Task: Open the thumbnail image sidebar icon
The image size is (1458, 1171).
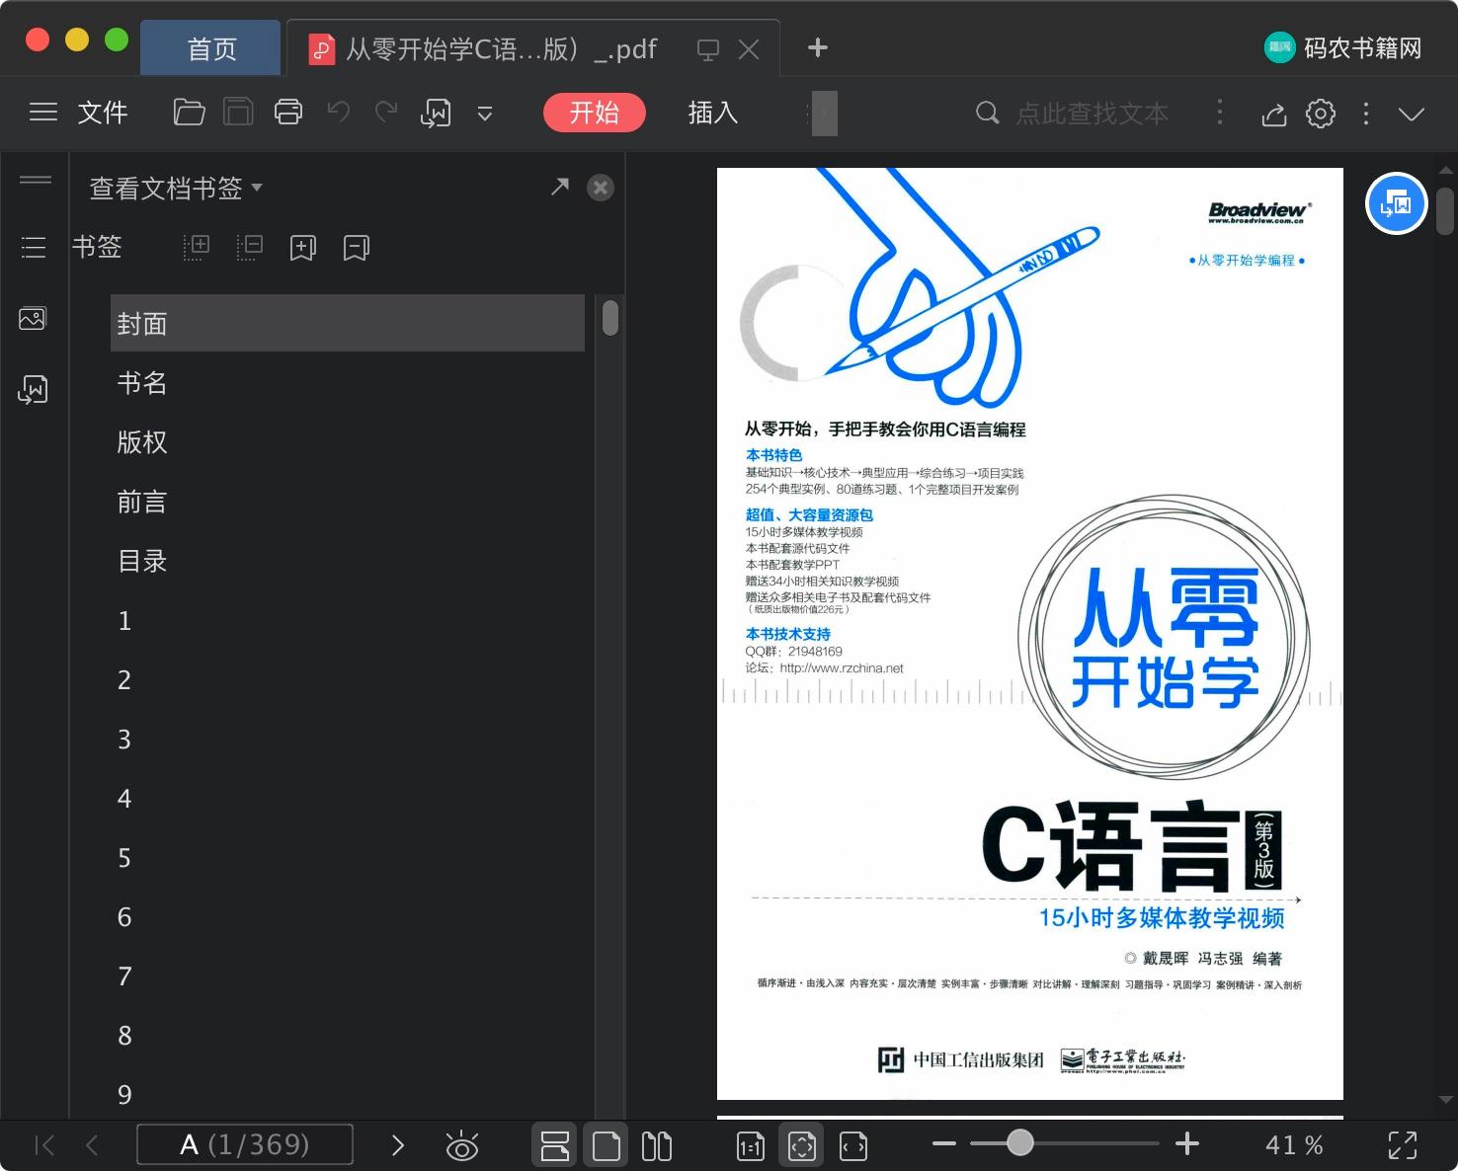Action: [x=33, y=319]
